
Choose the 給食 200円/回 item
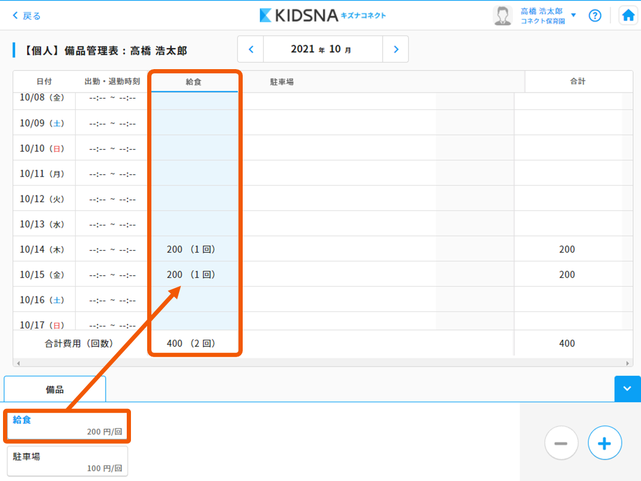[67, 426]
